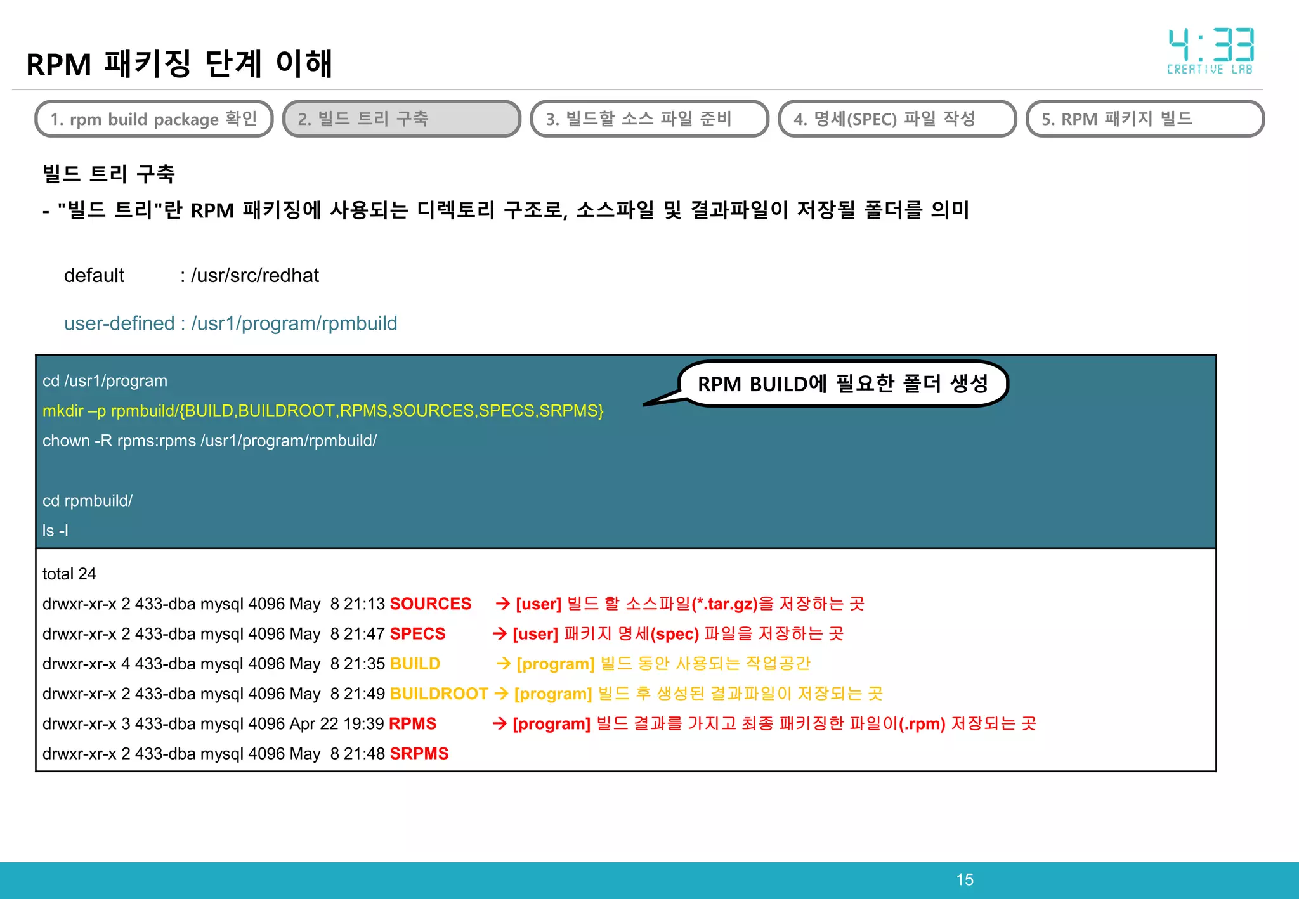Select step '5. RPM 패키지 빌드'

[1145, 119]
